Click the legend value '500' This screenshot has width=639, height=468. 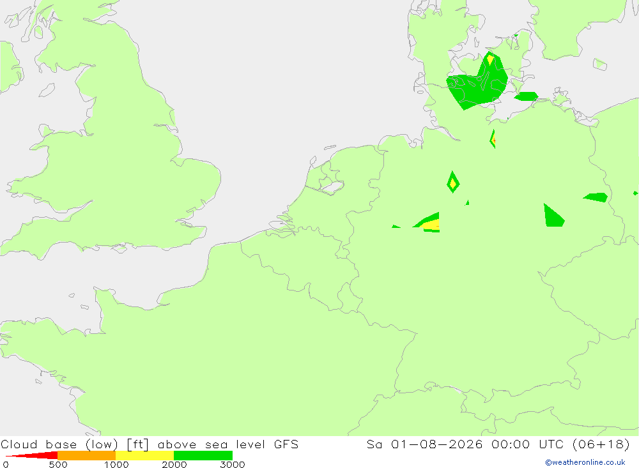[58, 464]
